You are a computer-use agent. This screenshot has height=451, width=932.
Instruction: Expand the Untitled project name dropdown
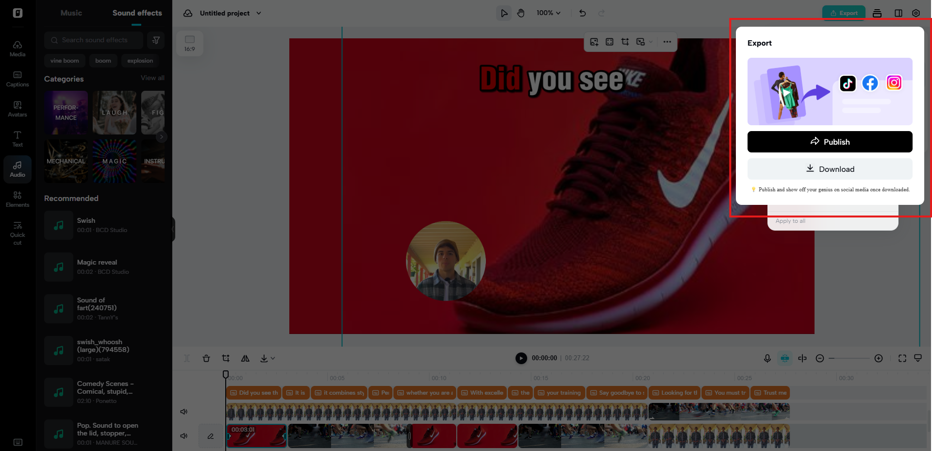click(x=259, y=13)
